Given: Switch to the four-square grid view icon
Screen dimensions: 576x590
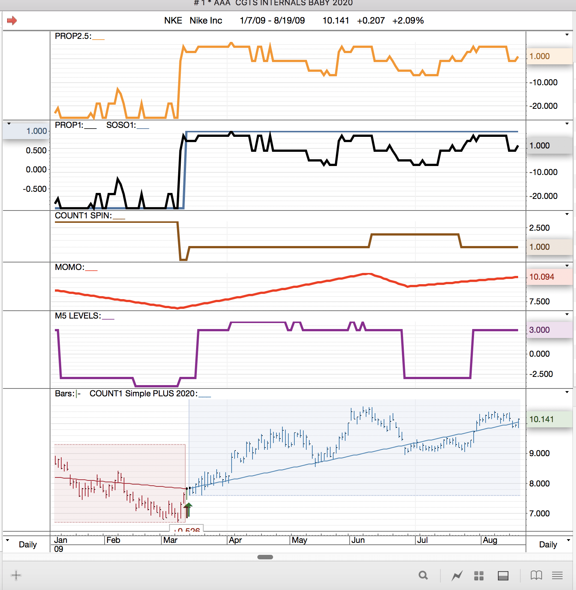Looking at the screenshot, I should coord(479,576).
